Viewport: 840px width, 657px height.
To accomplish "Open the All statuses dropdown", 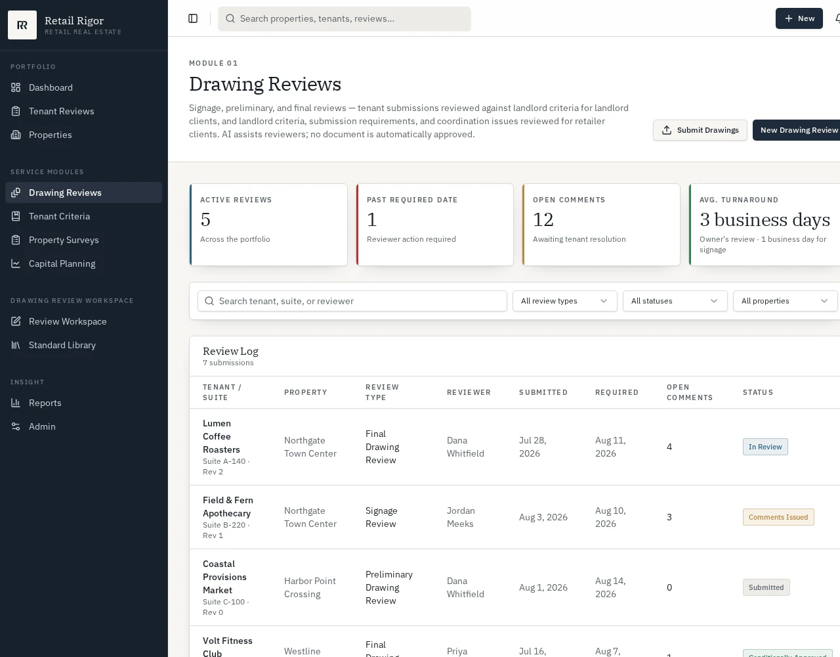I will point(675,301).
